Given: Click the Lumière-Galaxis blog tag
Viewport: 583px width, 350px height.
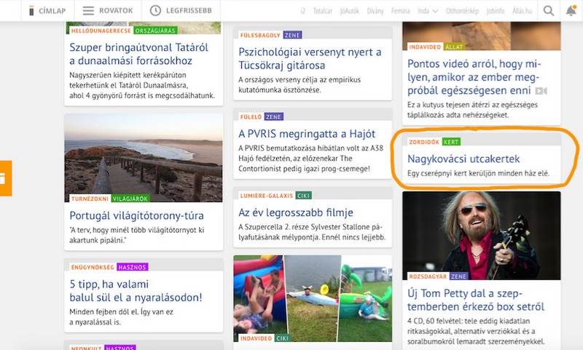Looking at the screenshot, I should click(x=267, y=196).
